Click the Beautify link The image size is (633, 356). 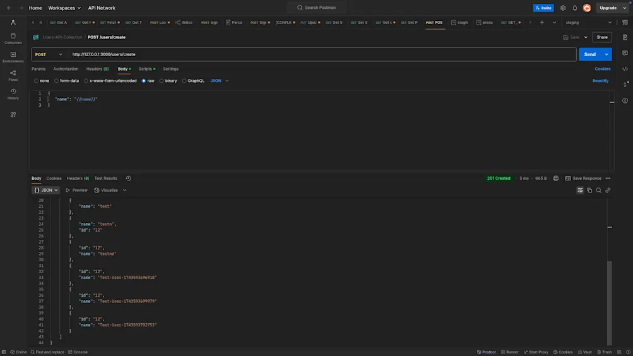click(600, 81)
